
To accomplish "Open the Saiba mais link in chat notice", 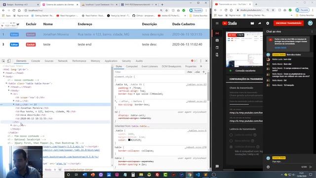I will pyautogui.click(x=280, y=47).
